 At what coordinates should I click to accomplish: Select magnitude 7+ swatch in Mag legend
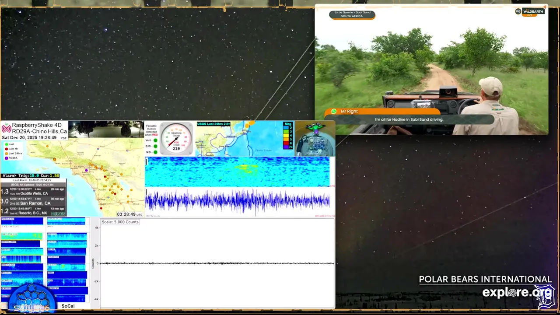click(x=286, y=147)
